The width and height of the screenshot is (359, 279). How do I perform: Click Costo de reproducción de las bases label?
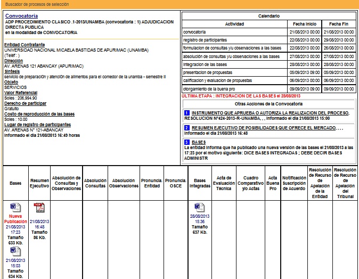pyautogui.click(x=39, y=114)
